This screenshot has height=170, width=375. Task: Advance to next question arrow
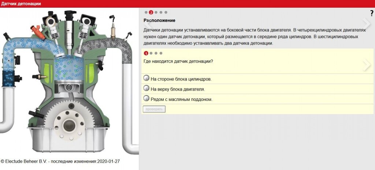coord(367,66)
